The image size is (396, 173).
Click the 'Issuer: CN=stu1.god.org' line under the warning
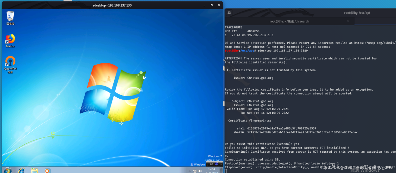click(253, 78)
